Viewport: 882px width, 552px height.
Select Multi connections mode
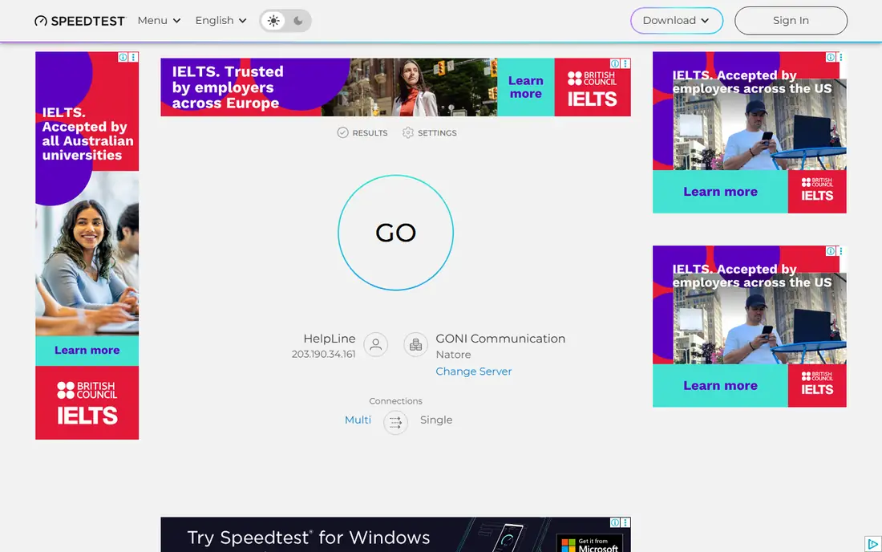pyautogui.click(x=358, y=420)
